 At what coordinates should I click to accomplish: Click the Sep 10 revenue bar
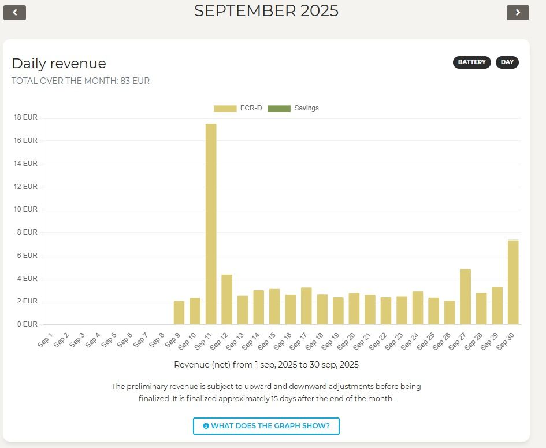(x=195, y=311)
